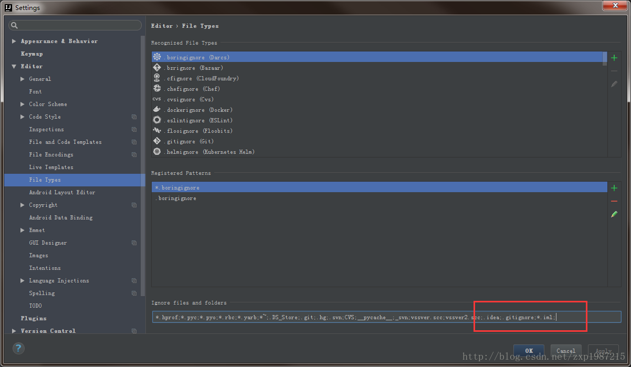Expand the Version Control section
The image size is (631, 367).
click(x=14, y=331)
